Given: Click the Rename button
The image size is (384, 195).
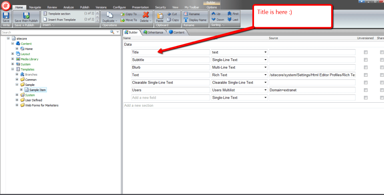Looking at the screenshot, I should coord(192,14).
